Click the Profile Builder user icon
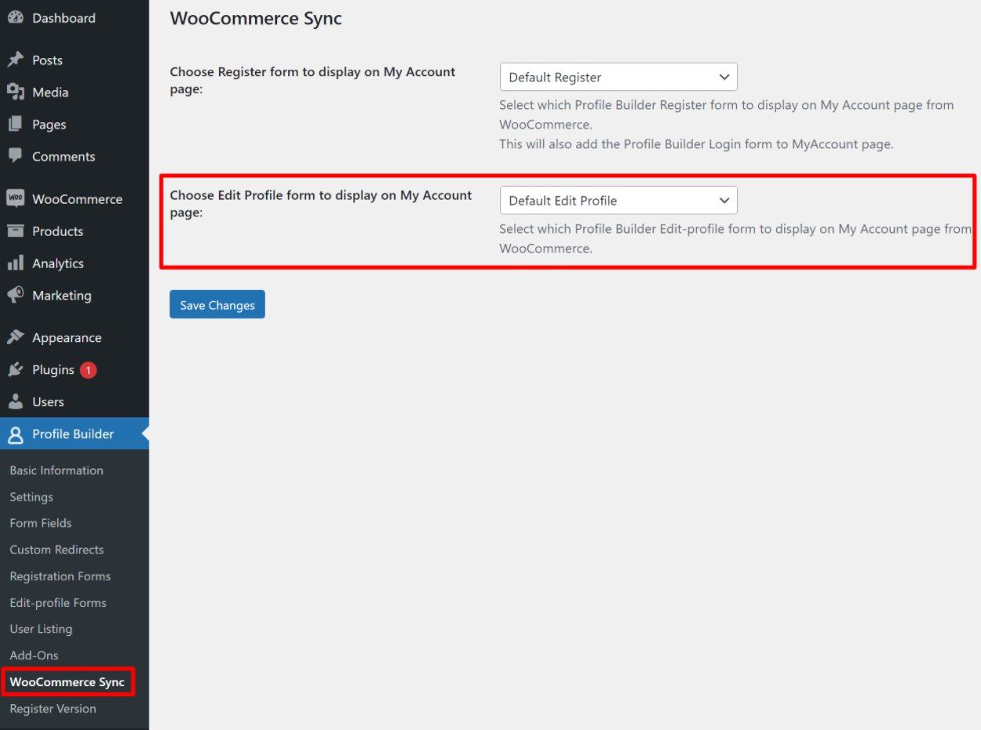 (16, 434)
